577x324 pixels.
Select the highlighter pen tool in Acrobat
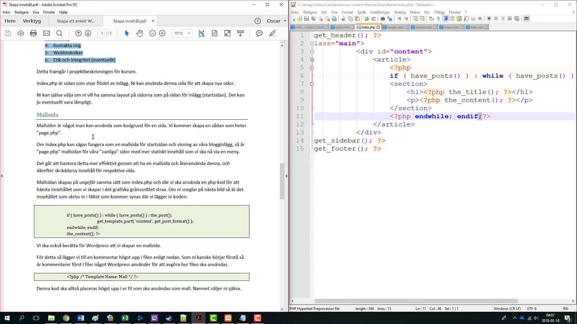(272, 33)
